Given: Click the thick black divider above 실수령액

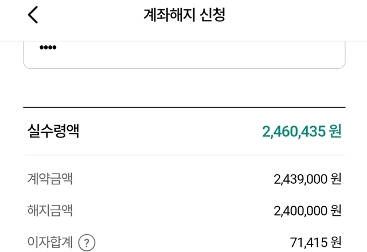Looking at the screenshot, I should pyautogui.click(x=184, y=107).
